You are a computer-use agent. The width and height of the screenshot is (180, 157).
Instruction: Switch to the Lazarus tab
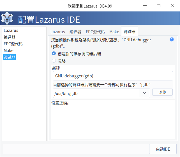tap(58, 32)
